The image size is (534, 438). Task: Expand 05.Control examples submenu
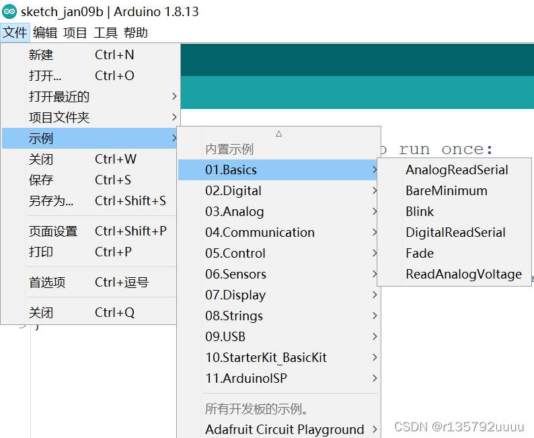278,253
